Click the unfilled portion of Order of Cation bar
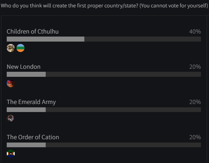The width and height of the screenshot is (209, 163). [123, 145]
